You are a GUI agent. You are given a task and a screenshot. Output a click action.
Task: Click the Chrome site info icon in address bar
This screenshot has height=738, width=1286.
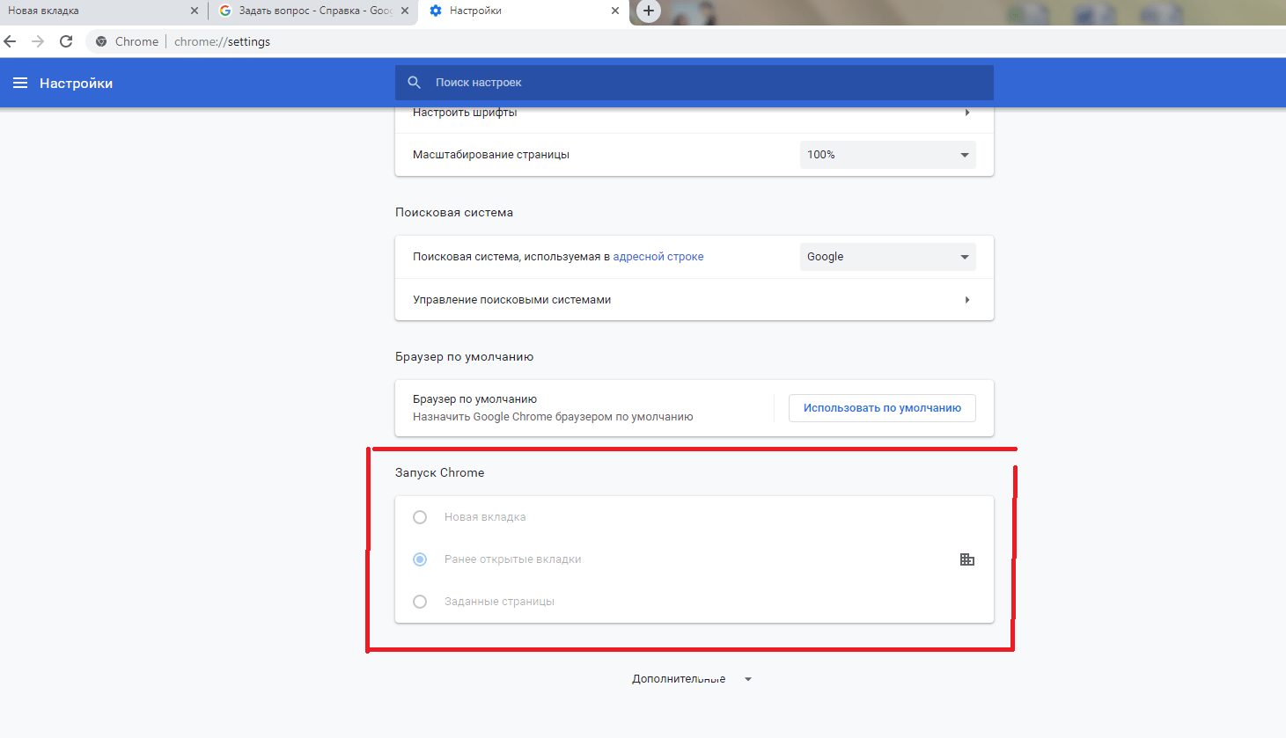(101, 41)
